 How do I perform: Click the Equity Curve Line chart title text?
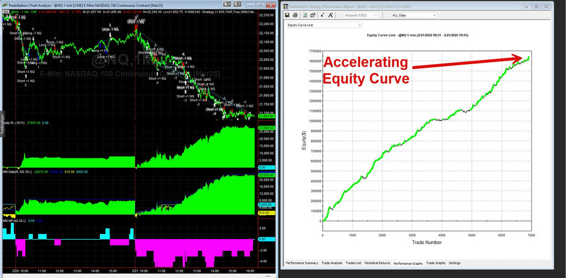coord(418,35)
